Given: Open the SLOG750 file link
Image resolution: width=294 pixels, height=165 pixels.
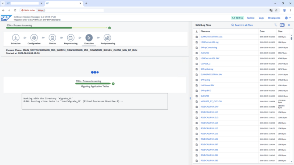Looking at the screenshot, I should tap(205, 96).
